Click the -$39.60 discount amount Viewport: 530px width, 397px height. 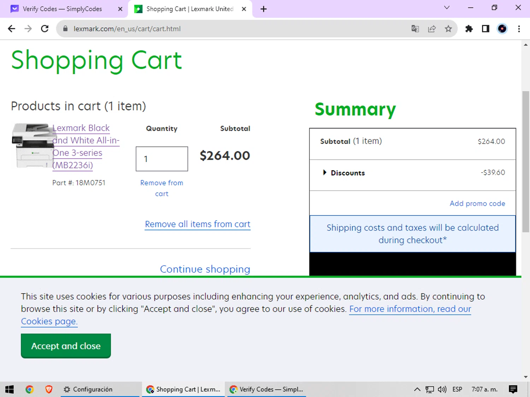(x=493, y=173)
